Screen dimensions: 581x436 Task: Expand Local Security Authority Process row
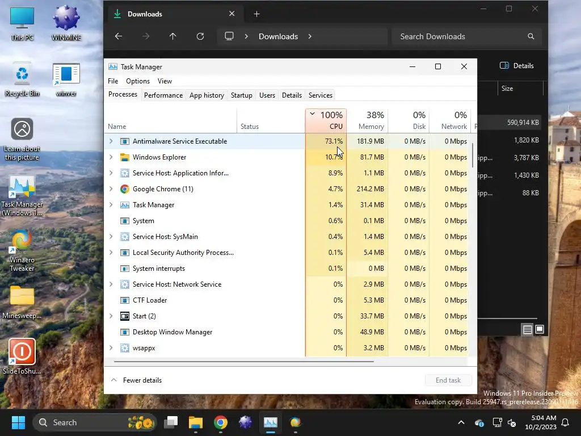click(111, 253)
